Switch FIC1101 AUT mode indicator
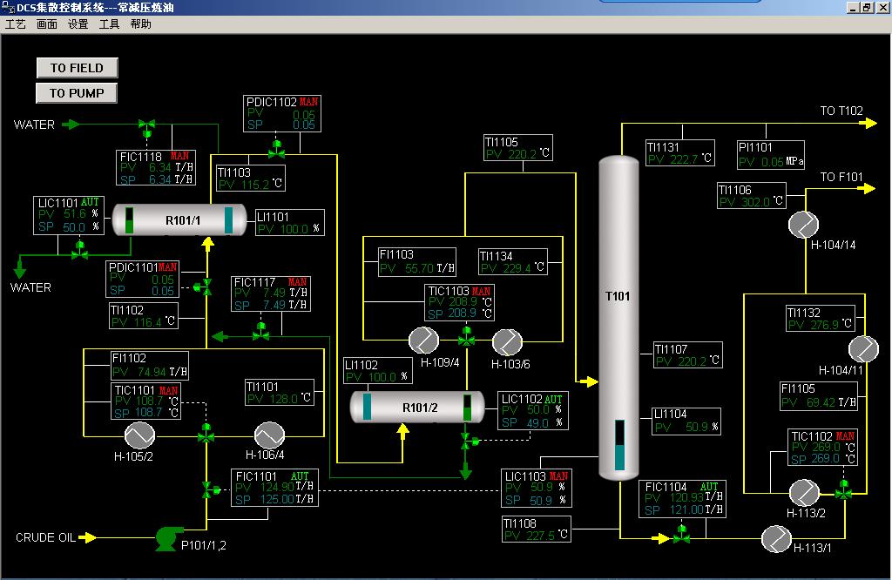Viewport: 892px width, 580px height. 300,476
